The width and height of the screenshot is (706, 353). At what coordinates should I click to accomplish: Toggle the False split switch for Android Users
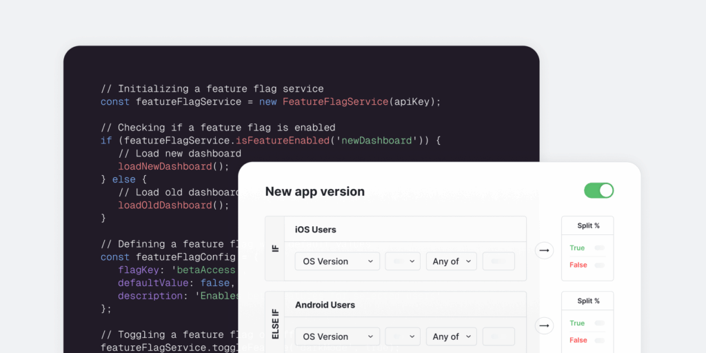tap(599, 341)
